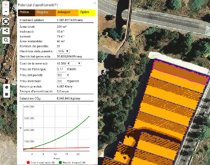Image resolution: width=210 pixels, height=165 pixels.
Task: Open the currency € dropdown
Action: [74, 63]
